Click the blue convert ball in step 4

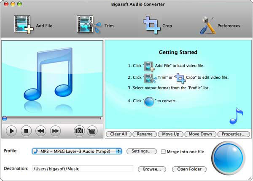[149, 102]
